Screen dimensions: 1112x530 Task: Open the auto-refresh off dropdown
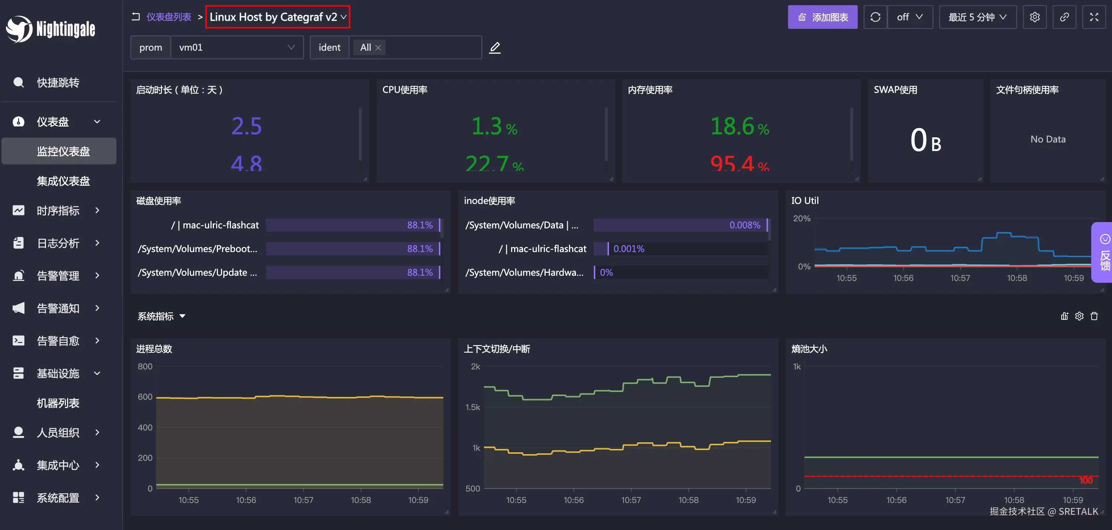[x=910, y=17]
